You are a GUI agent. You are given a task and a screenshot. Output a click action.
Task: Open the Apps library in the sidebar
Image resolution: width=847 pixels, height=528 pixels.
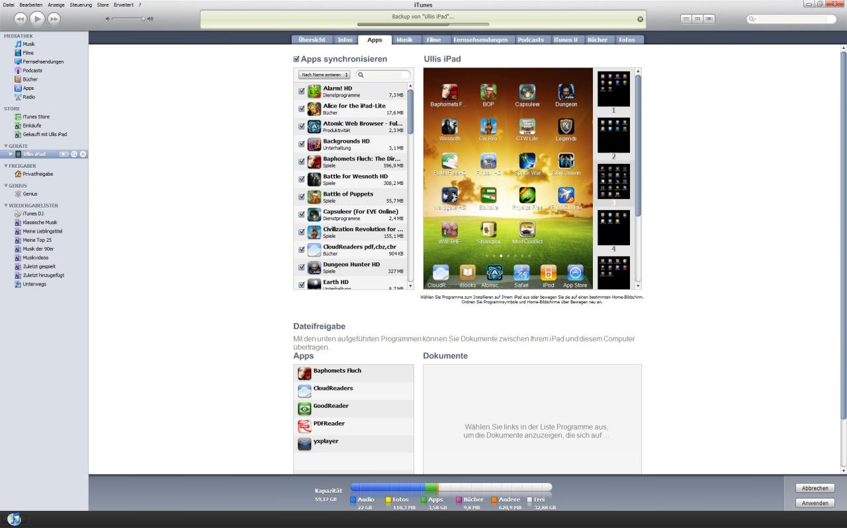point(28,88)
